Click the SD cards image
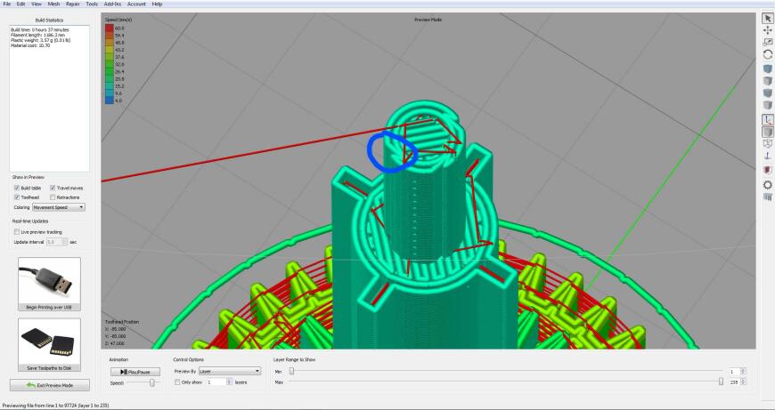Screen dimensions: 775x410 49,342
